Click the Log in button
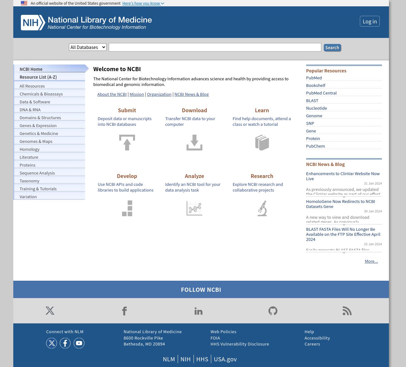The height and width of the screenshot is (367, 406). [370, 21]
